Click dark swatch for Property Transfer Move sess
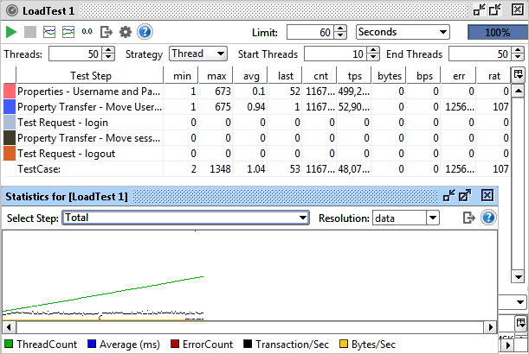The width and height of the screenshot is (529, 354). pos(10,137)
